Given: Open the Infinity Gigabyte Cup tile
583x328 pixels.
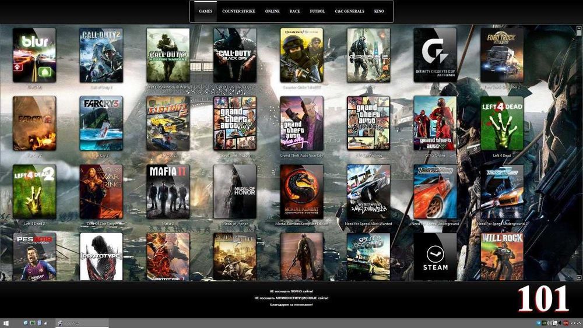Looking at the screenshot, I should click(435, 55).
